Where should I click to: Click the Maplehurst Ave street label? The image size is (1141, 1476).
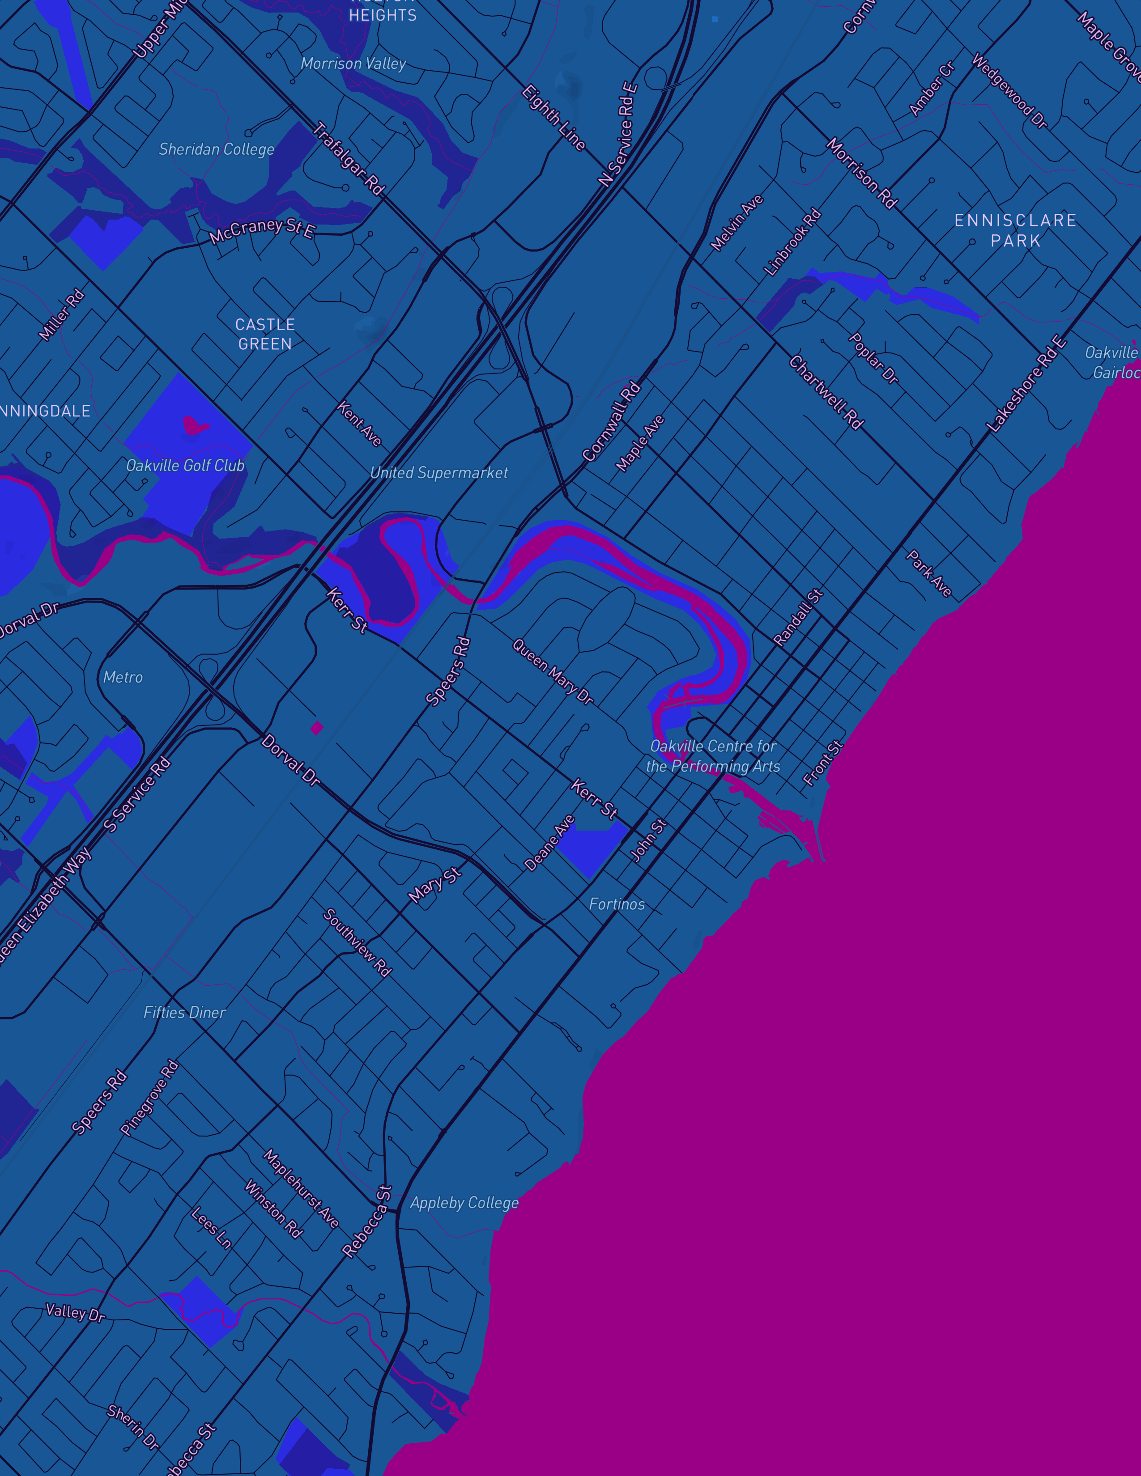(301, 1189)
